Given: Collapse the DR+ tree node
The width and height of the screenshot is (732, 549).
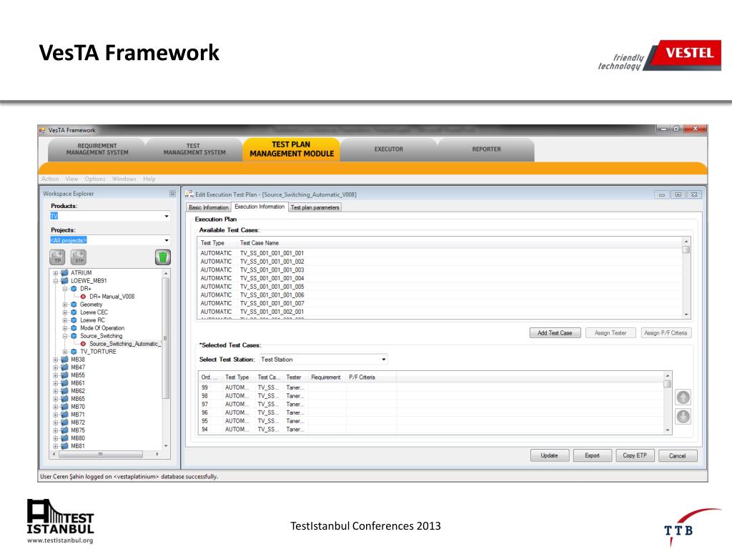Looking at the screenshot, I should (65, 289).
